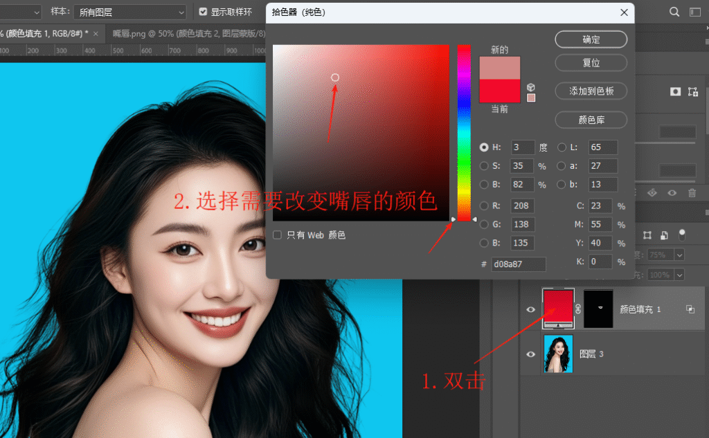Click the H value field showing 3
Screen dimensions: 709x438
[x=523, y=147]
